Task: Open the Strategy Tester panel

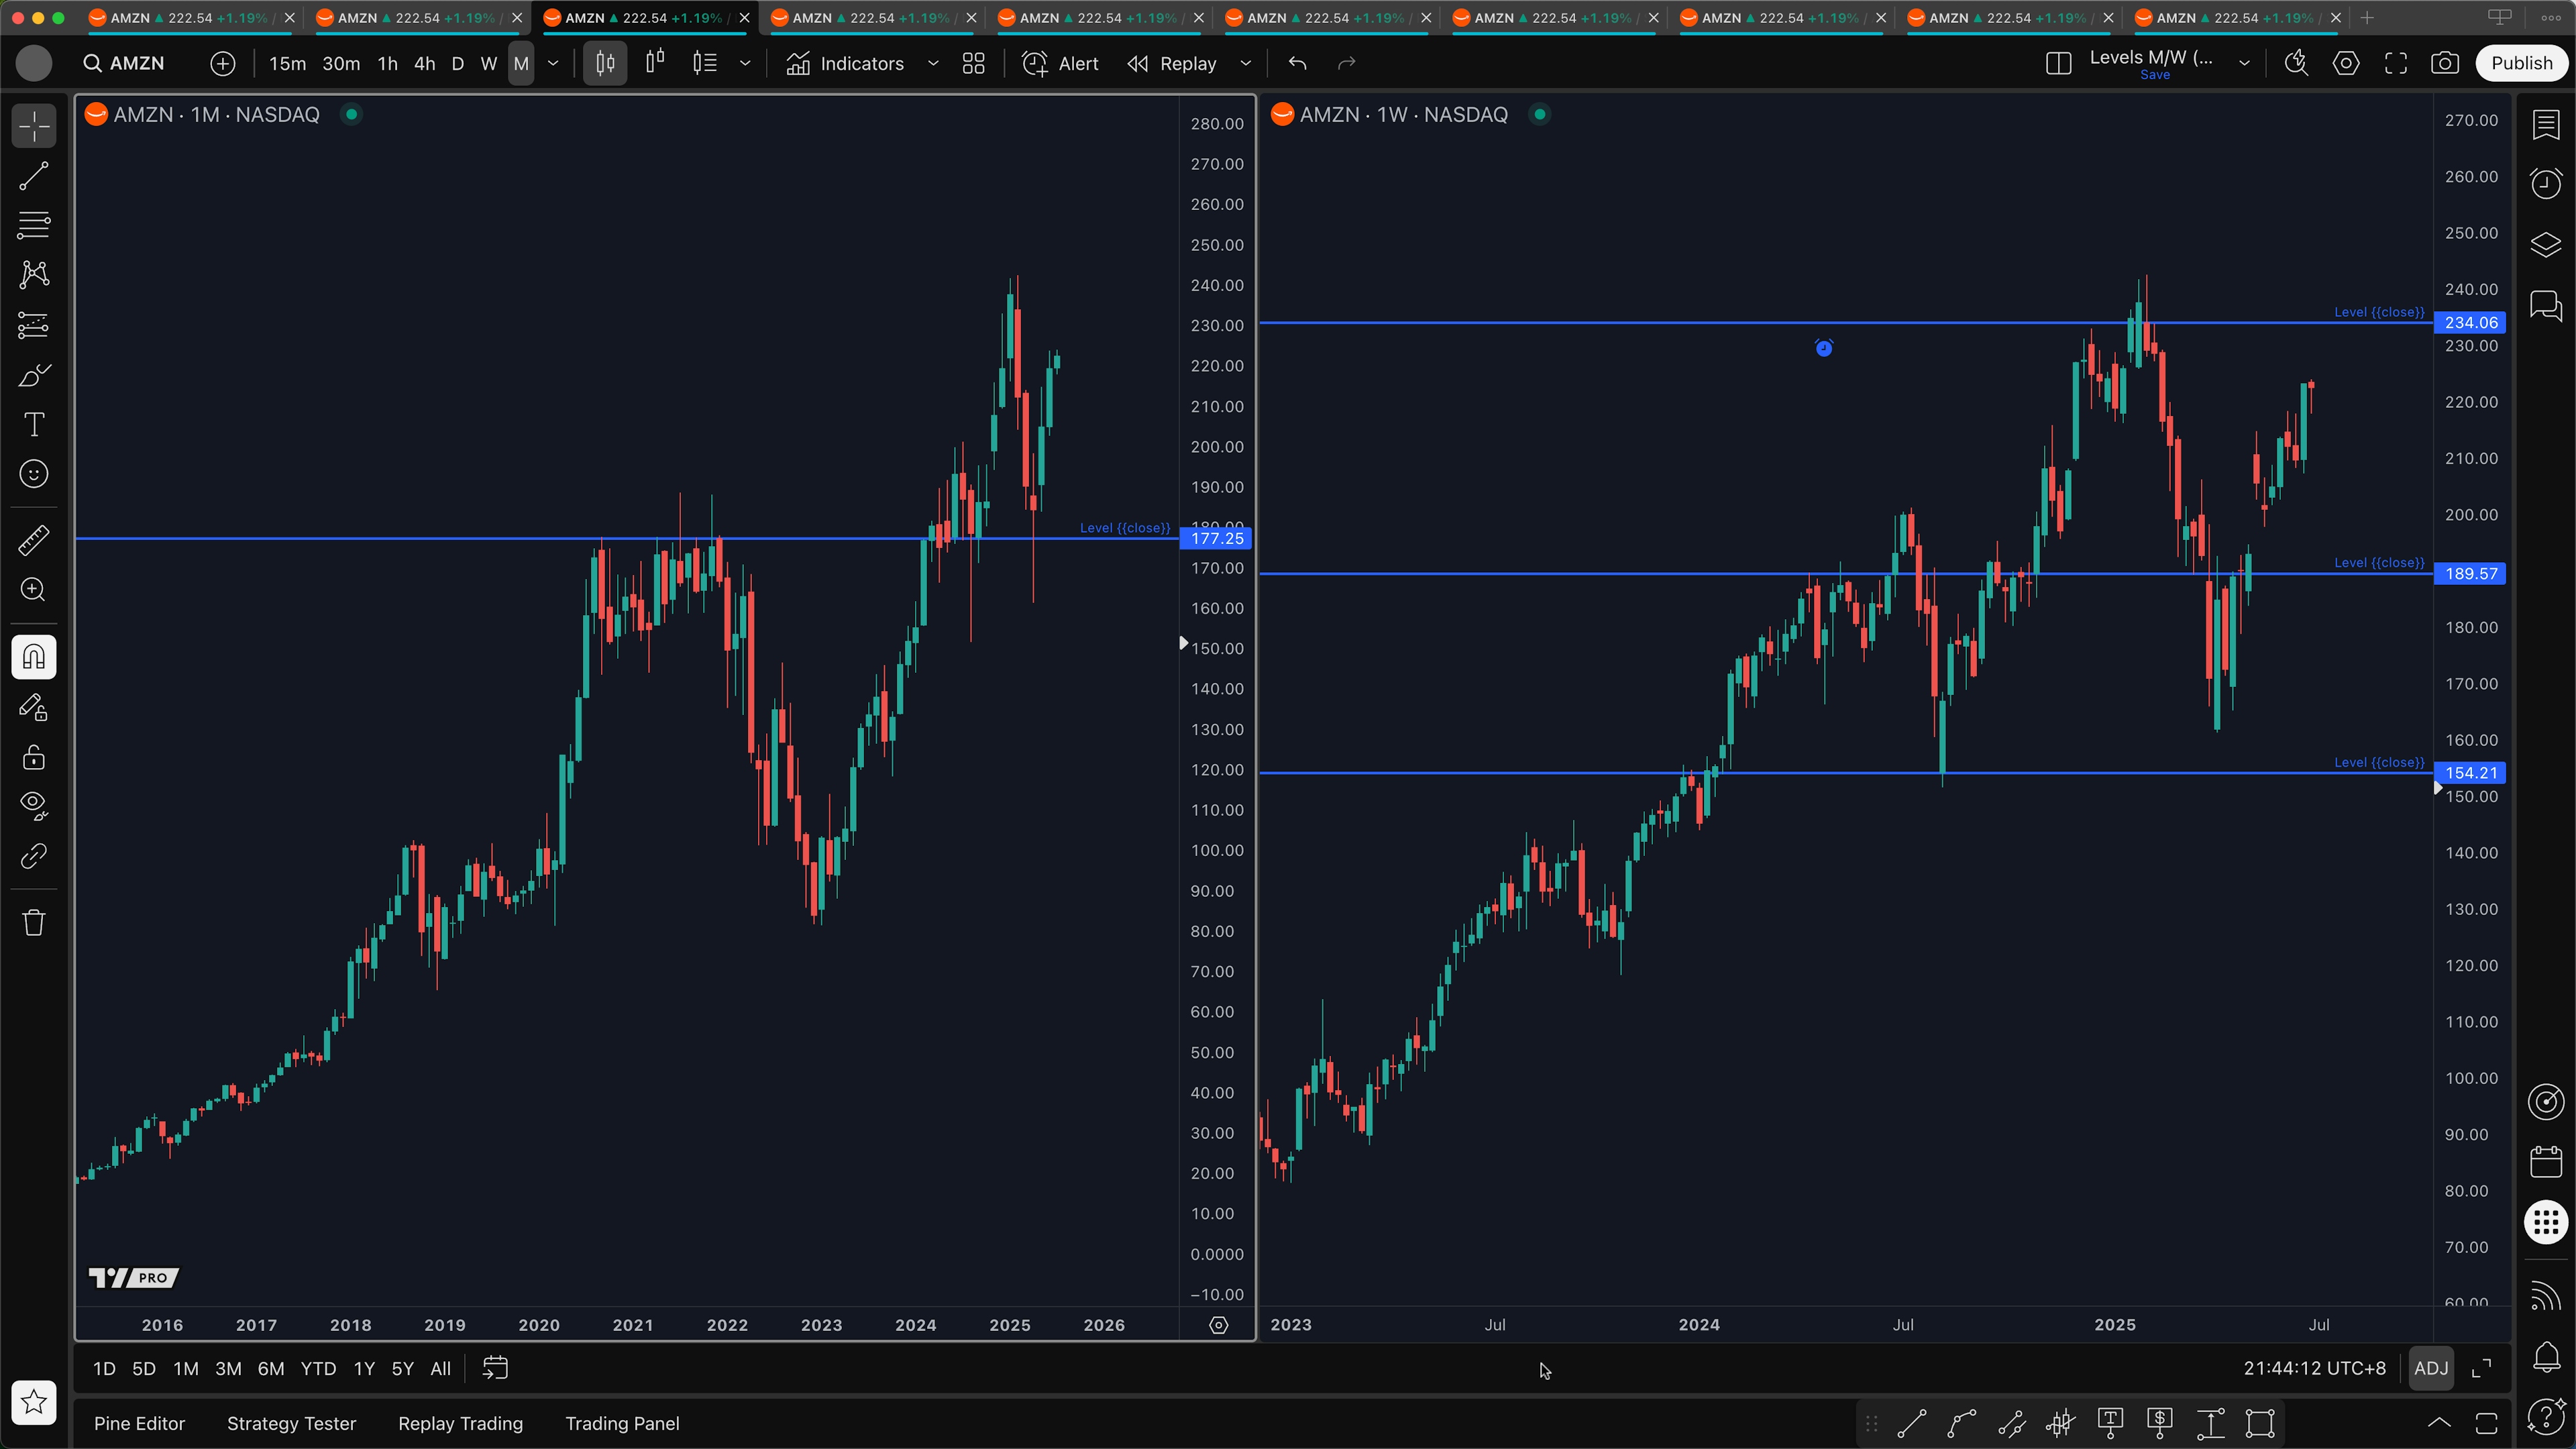Action: point(291,1423)
